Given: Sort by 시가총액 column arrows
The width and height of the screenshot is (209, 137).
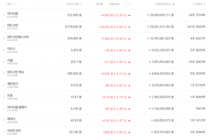Looking at the screenshot, I should click(205, 4).
